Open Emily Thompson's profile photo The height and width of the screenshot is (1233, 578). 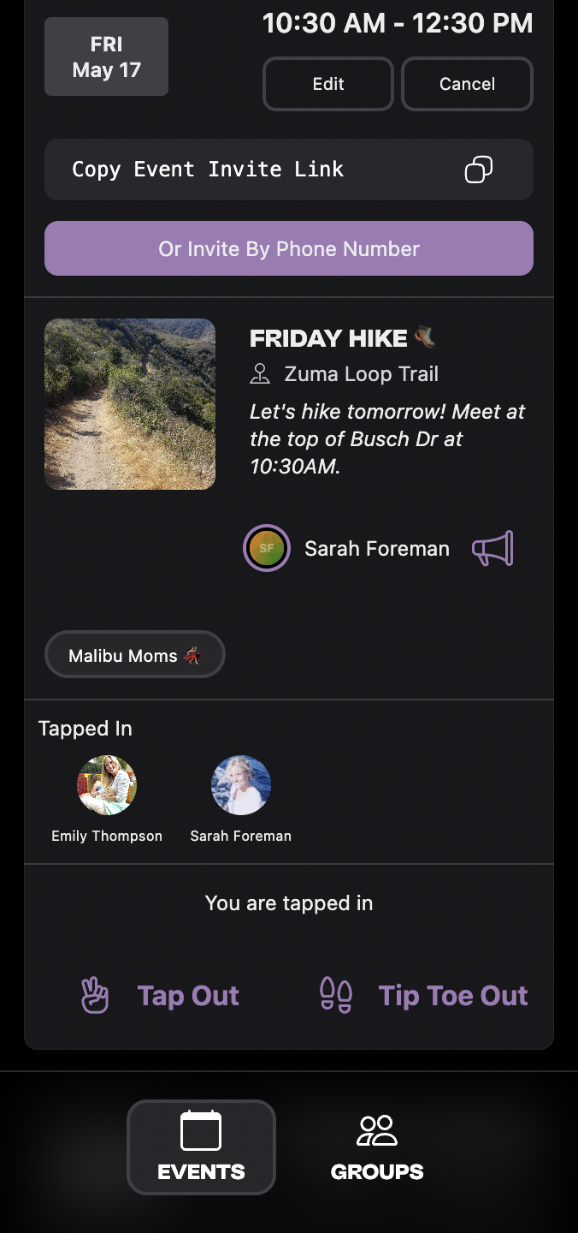107,785
